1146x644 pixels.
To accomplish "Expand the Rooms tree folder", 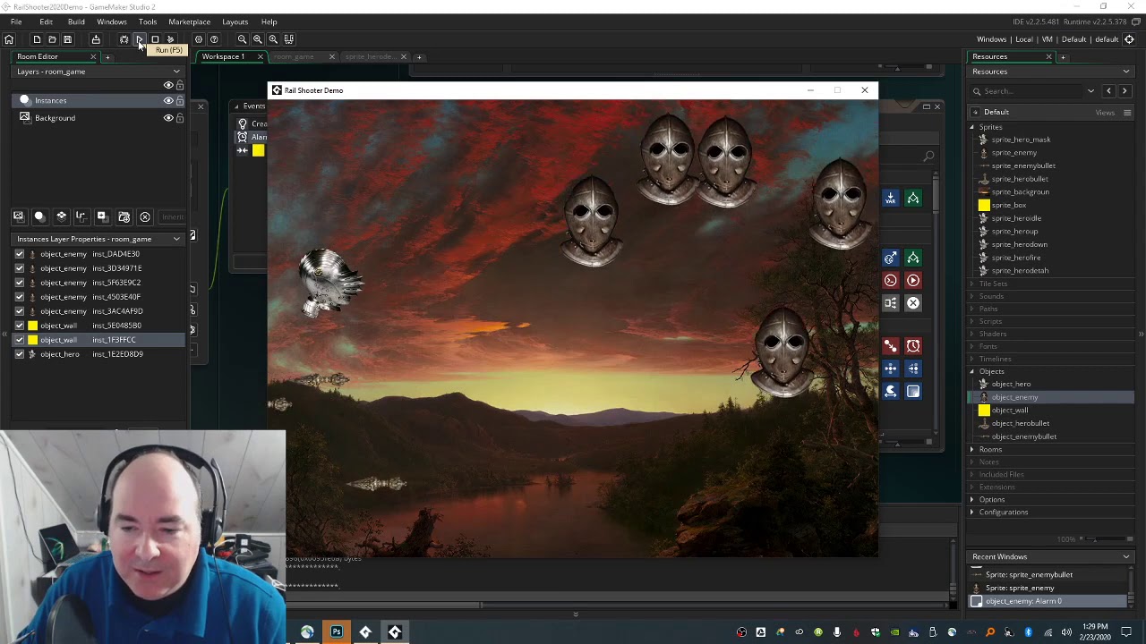I will coord(972,449).
